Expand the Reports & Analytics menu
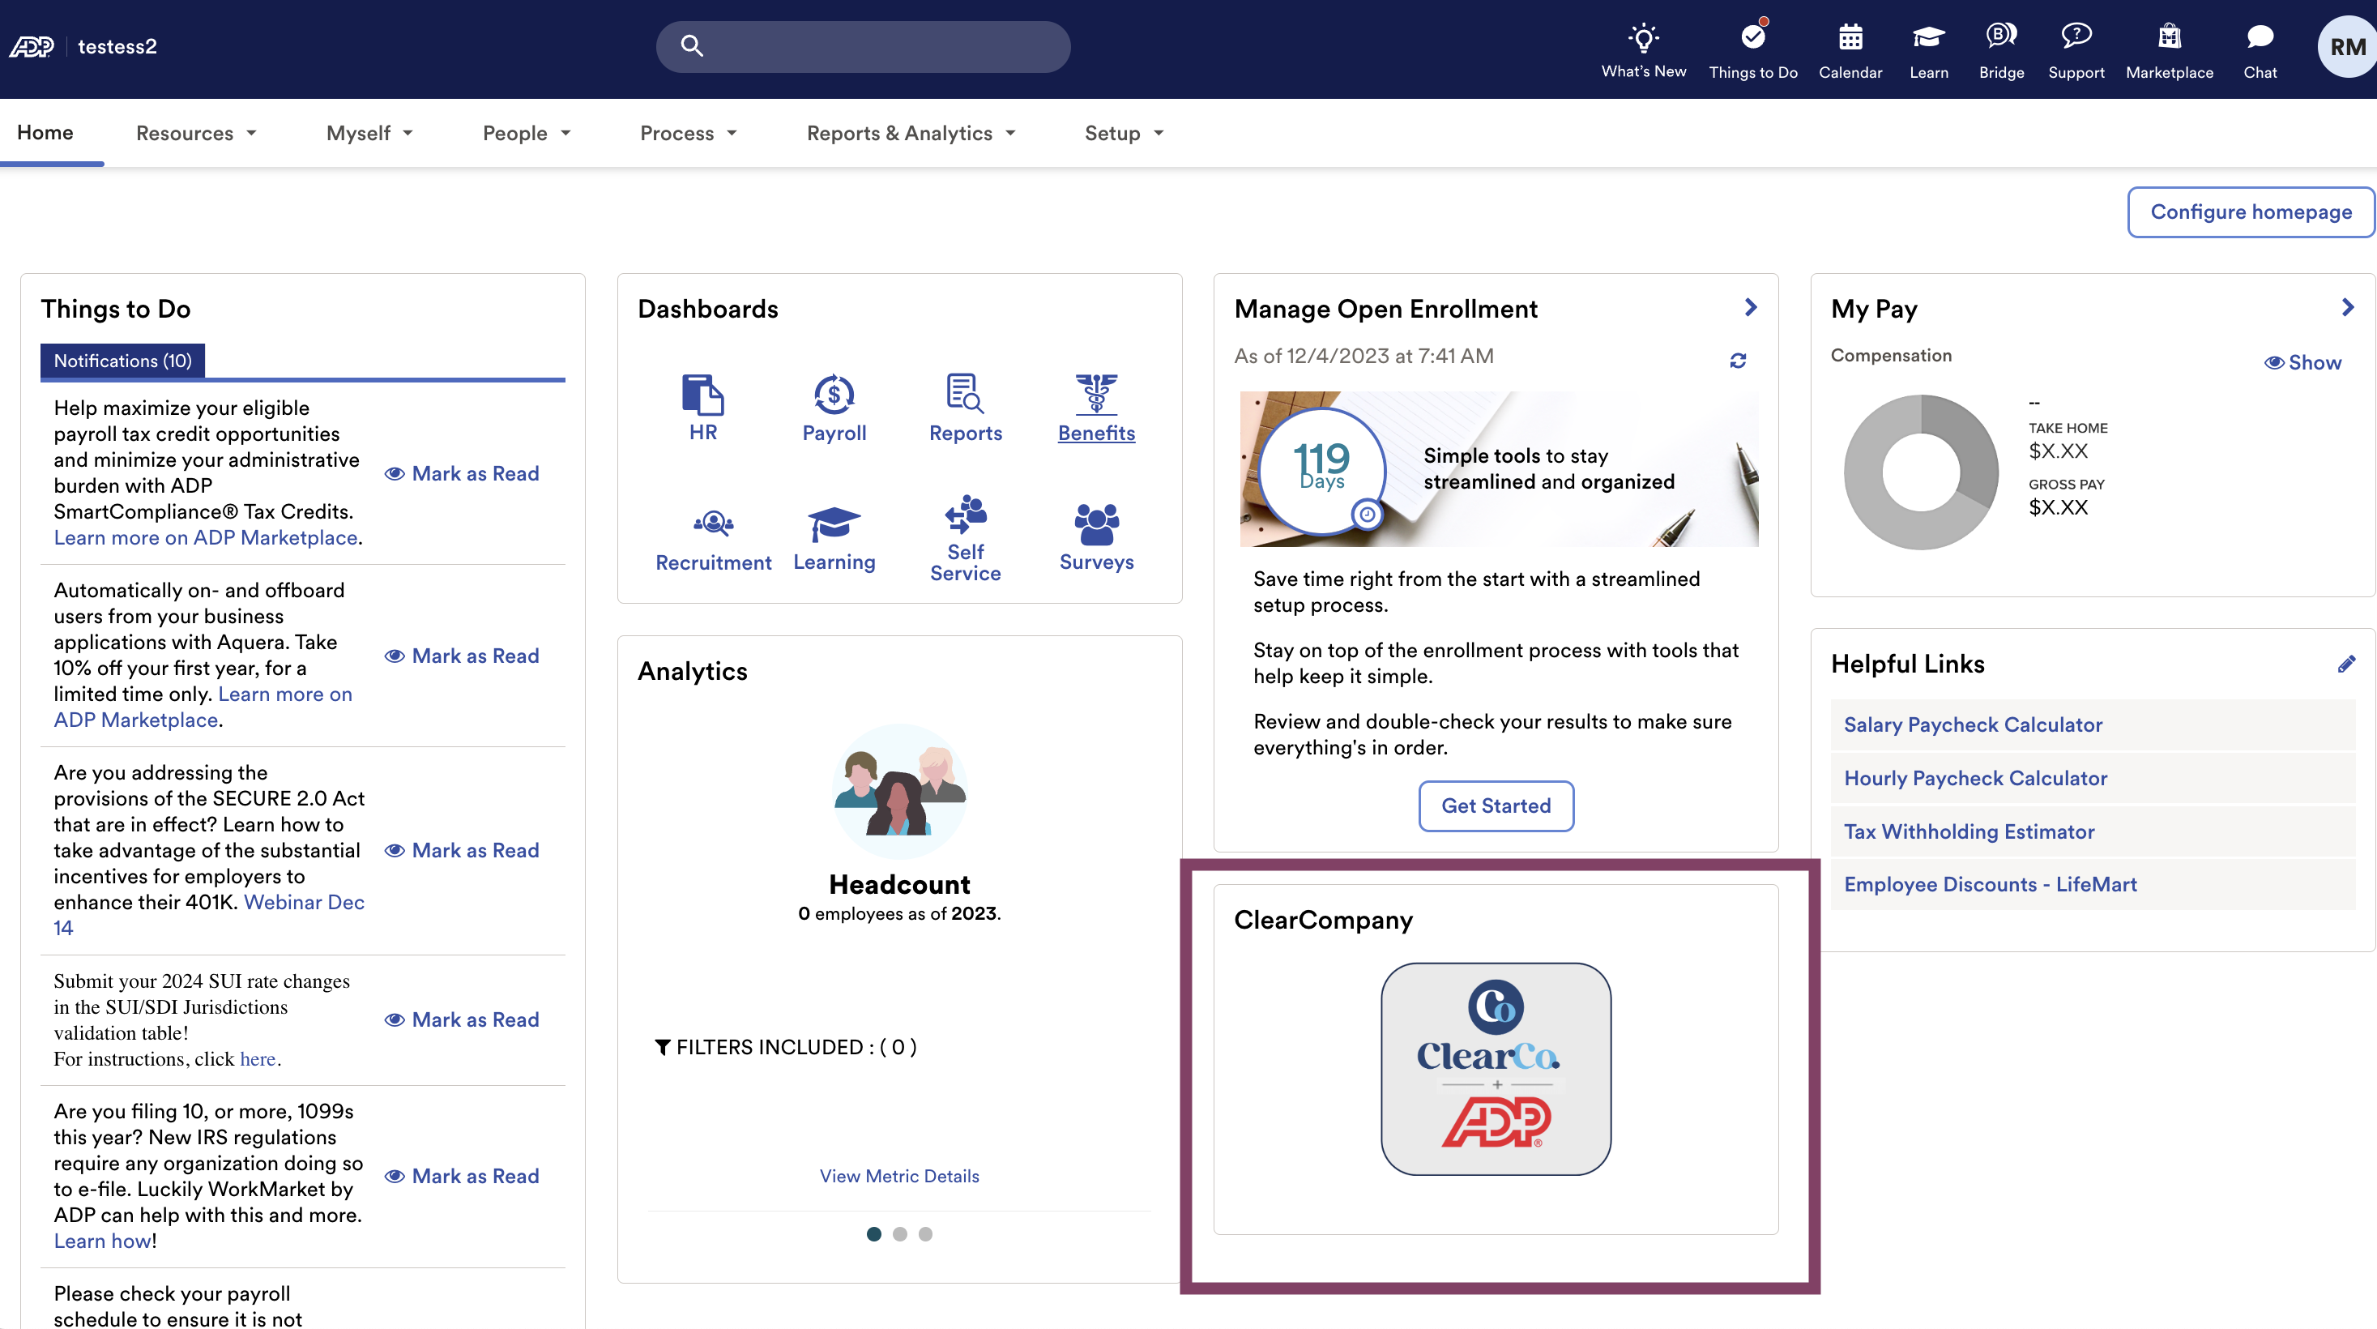Image resolution: width=2377 pixels, height=1329 pixels. [911, 133]
